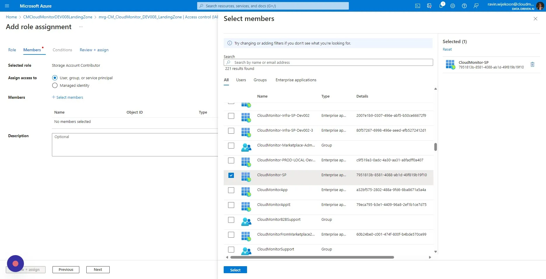The width and height of the screenshot is (546, 279).
Task: Click the CloudMonitor-SP icon in Selected list
Action: point(450,65)
